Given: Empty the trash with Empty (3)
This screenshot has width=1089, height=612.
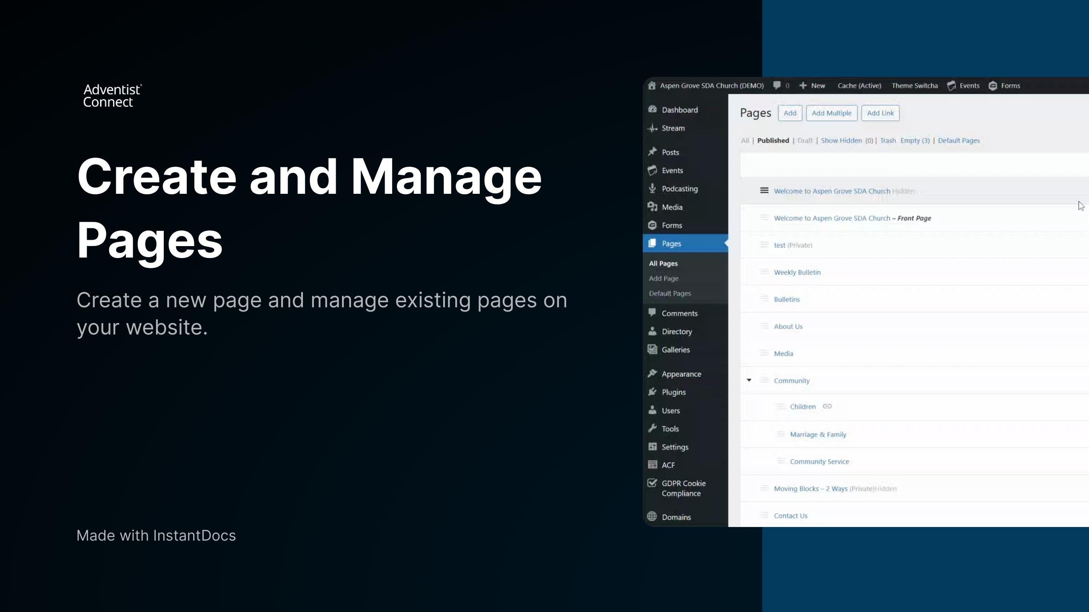Looking at the screenshot, I should click(x=915, y=140).
